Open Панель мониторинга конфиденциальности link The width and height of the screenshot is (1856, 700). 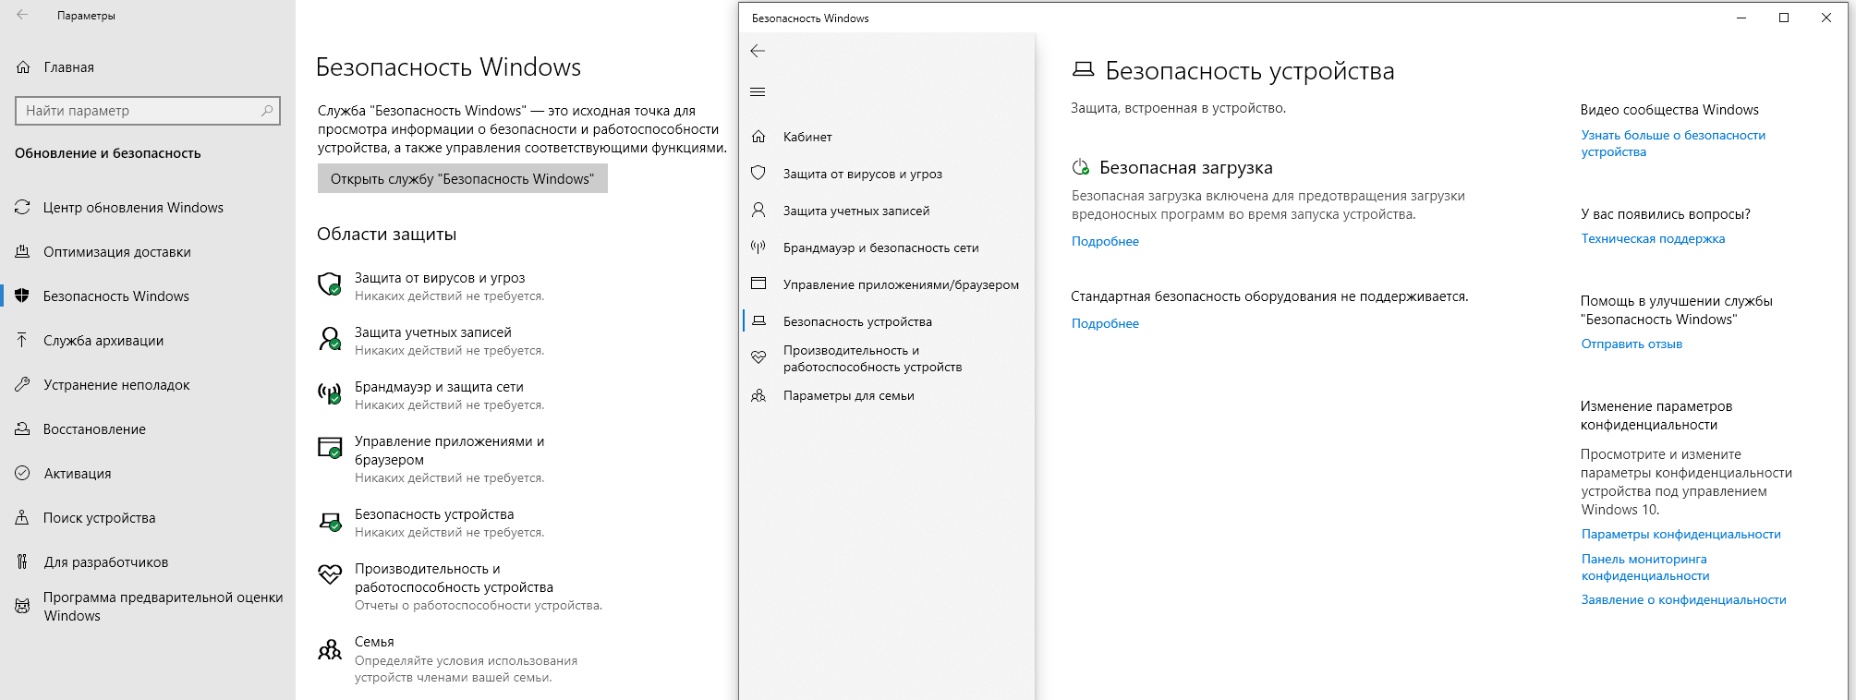[x=1644, y=567]
